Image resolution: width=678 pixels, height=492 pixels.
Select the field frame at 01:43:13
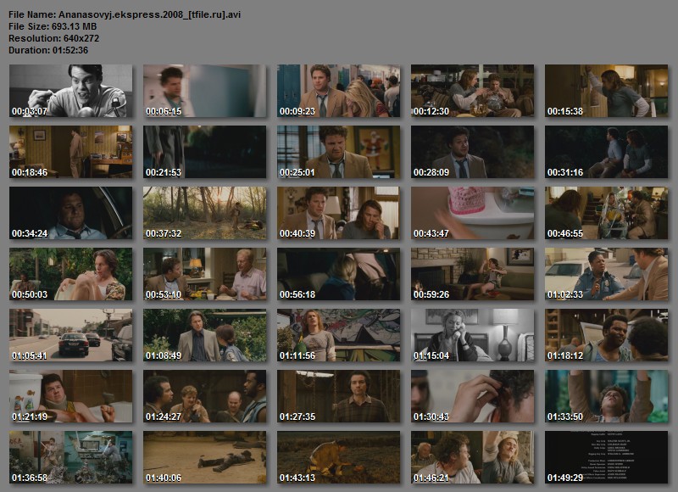click(x=338, y=457)
